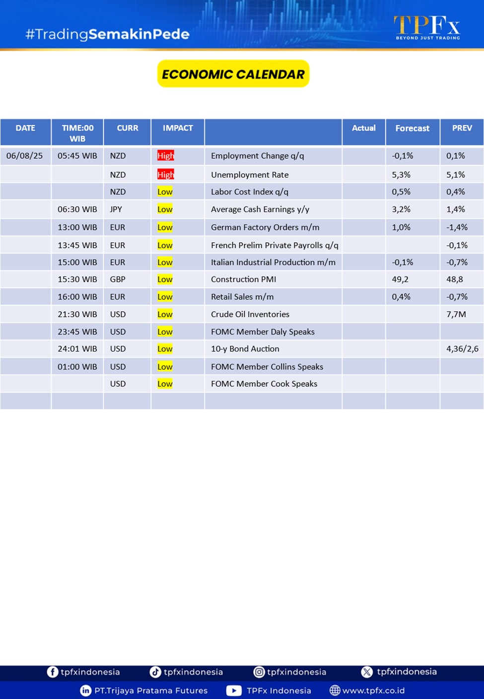Click the Instagram icon in the footer
Viewport: 484px width, 699px height.
[259, 672]
